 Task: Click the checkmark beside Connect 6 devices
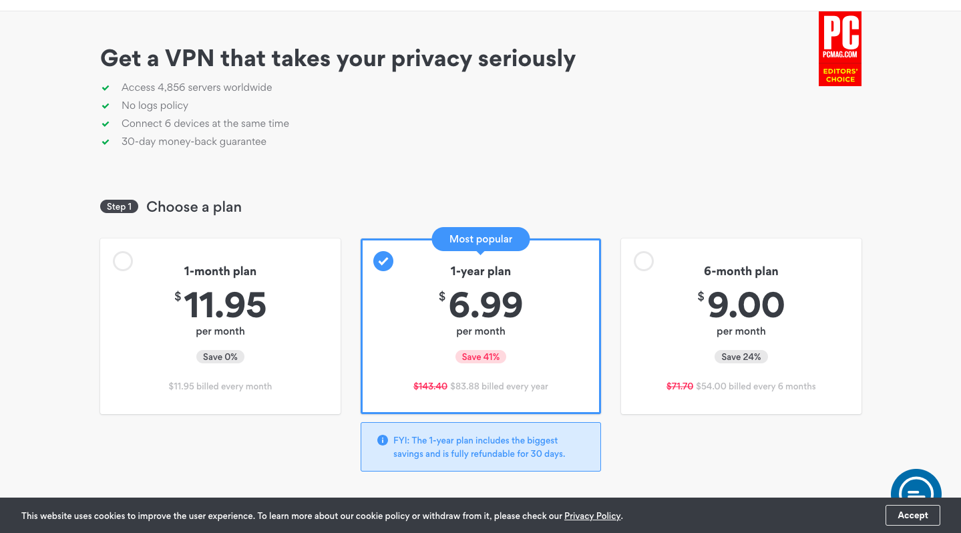[x=106, y=124]
